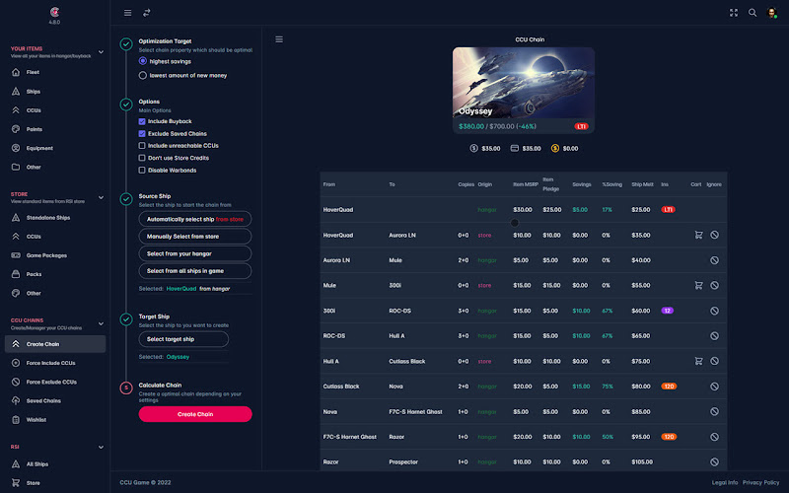Open the CCU chain panel menu icon

[x=279, y=39]
